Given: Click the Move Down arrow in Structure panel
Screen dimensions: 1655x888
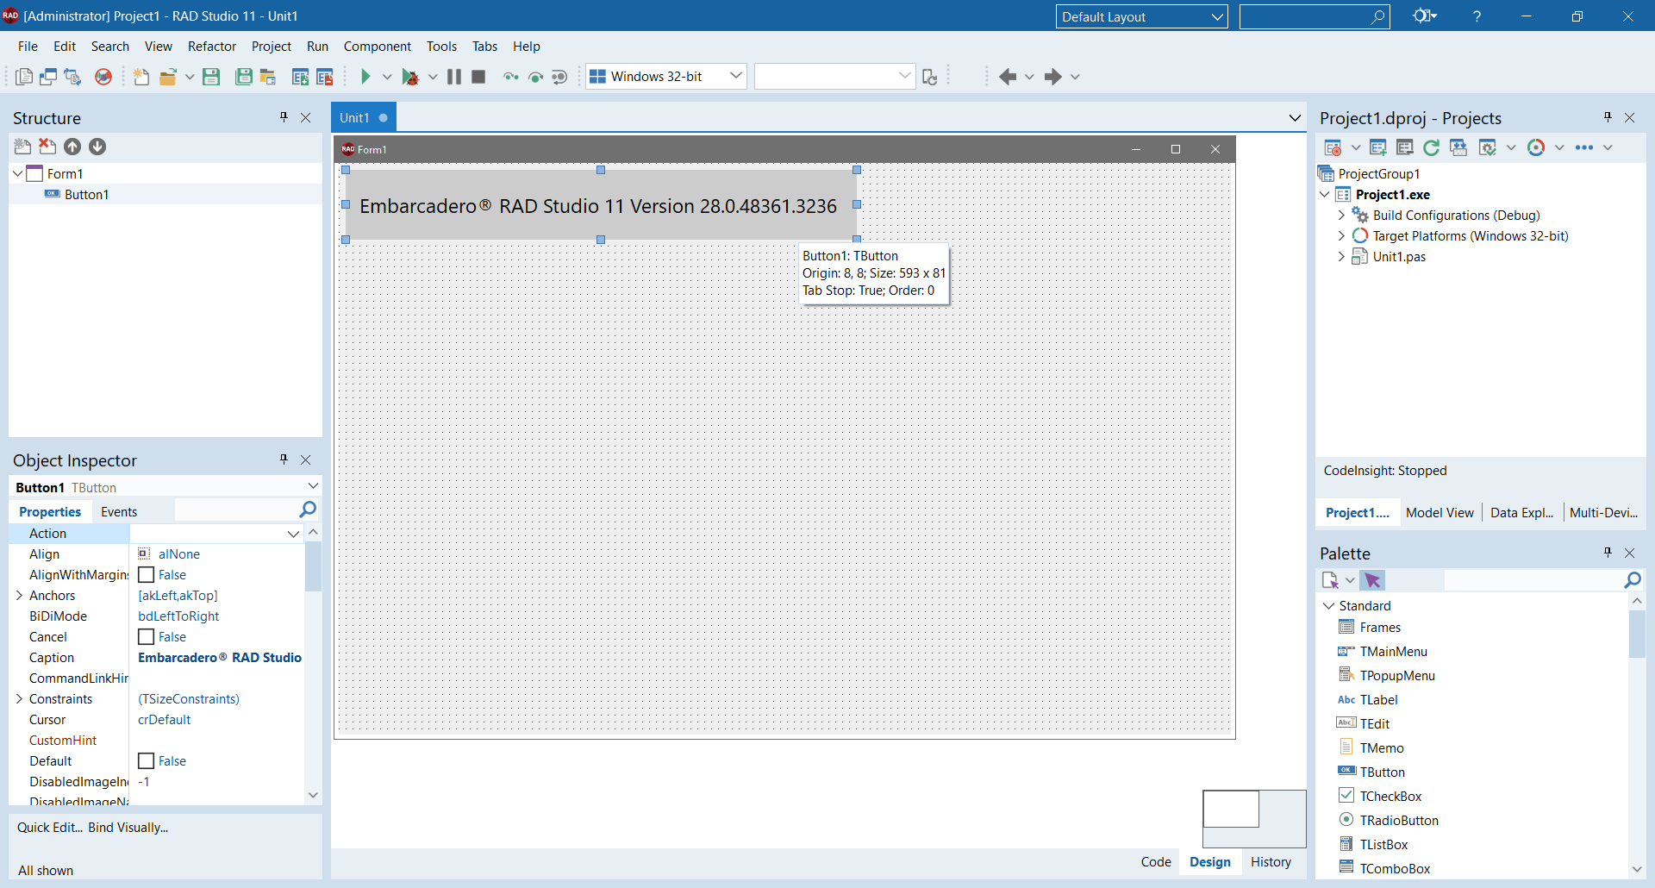Looking at the screenshot, I should (97, 147).
